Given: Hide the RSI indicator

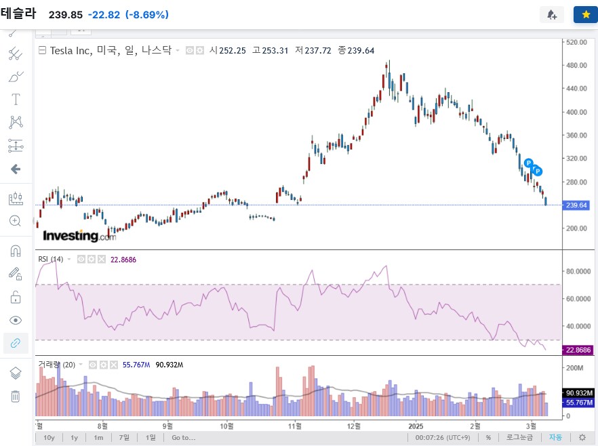Looking at the screenshot, I should point(81,259).
